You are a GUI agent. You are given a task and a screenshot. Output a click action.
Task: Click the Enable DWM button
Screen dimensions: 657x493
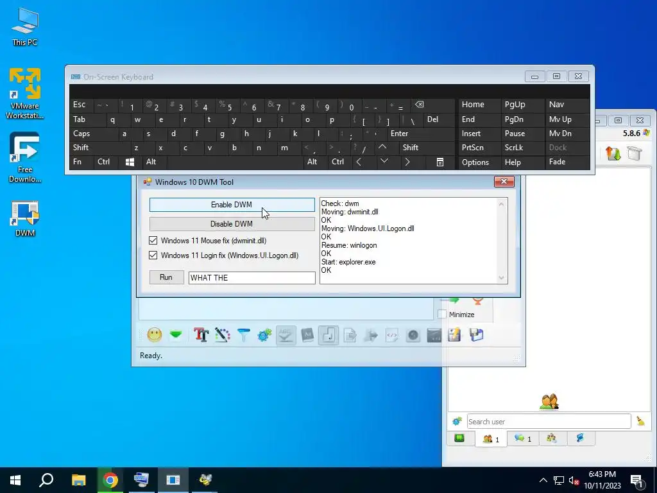[x=232, y=205]
